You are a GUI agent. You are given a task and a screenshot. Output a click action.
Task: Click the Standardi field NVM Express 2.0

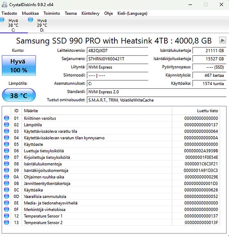click(x=156, y=92)
